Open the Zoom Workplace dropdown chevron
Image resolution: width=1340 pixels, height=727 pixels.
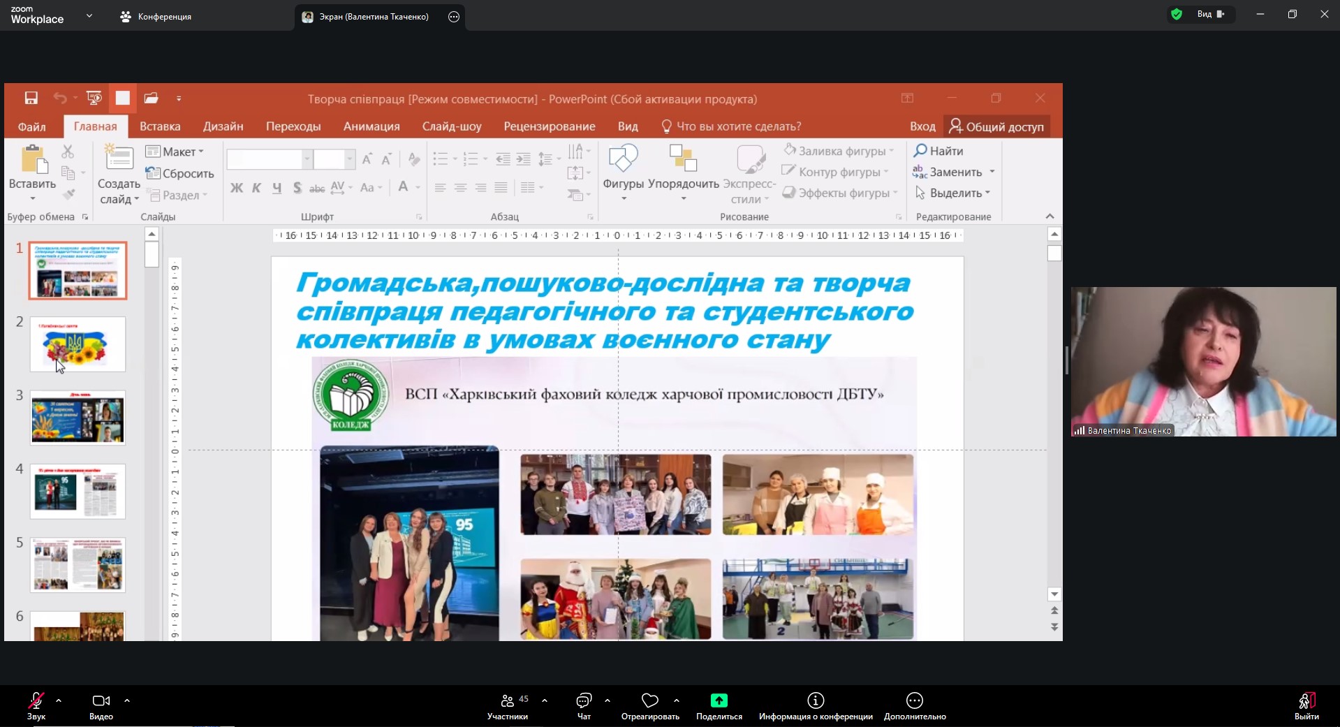[x=89, y=15]
